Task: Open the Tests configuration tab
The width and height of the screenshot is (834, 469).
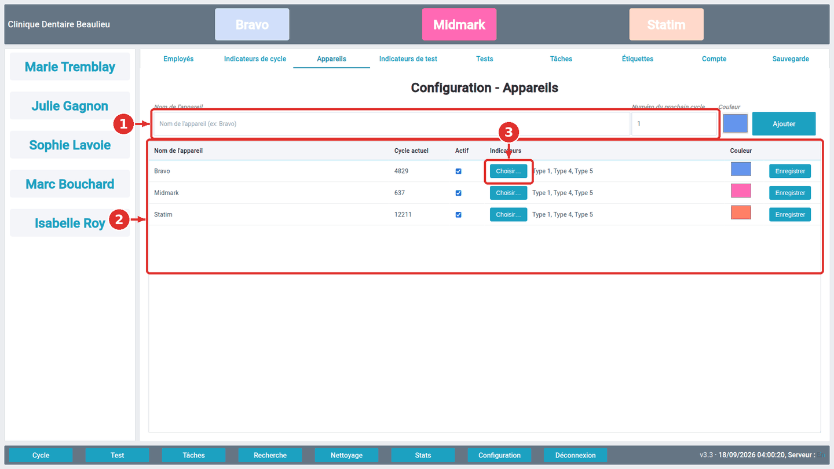Action: 485,59
